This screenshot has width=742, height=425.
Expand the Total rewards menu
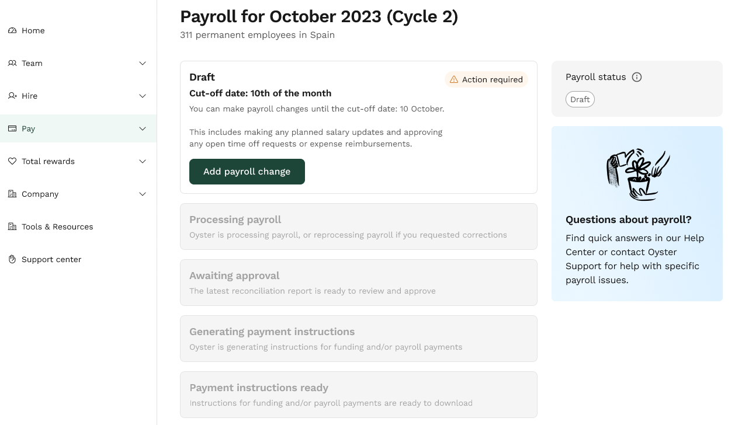(143, 161)
